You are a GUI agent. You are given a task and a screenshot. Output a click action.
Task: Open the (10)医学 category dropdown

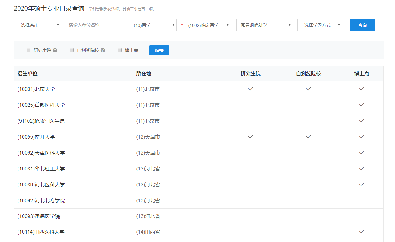(x=153, y=25)
